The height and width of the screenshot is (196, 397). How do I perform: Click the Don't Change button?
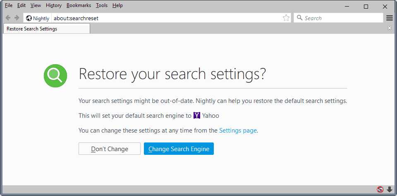[109, 149]
